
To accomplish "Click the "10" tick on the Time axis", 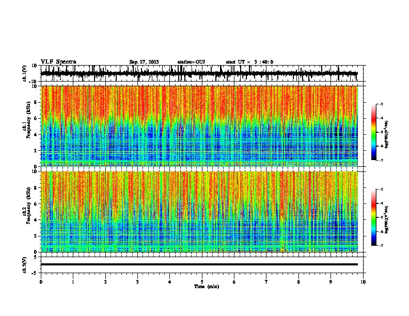I will click(363, 282).
